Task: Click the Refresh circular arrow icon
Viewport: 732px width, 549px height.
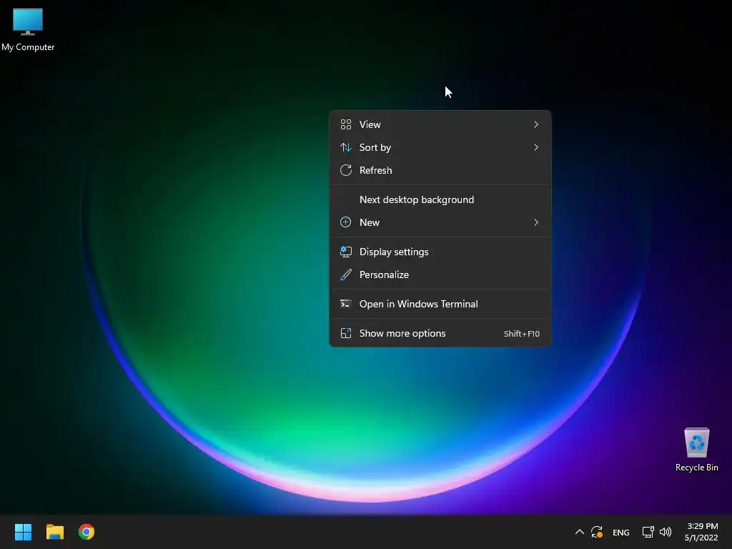Action: point(346,170)
